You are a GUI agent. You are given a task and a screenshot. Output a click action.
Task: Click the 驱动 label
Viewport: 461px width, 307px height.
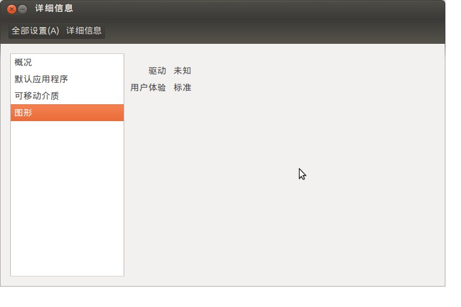coord(157,71)
